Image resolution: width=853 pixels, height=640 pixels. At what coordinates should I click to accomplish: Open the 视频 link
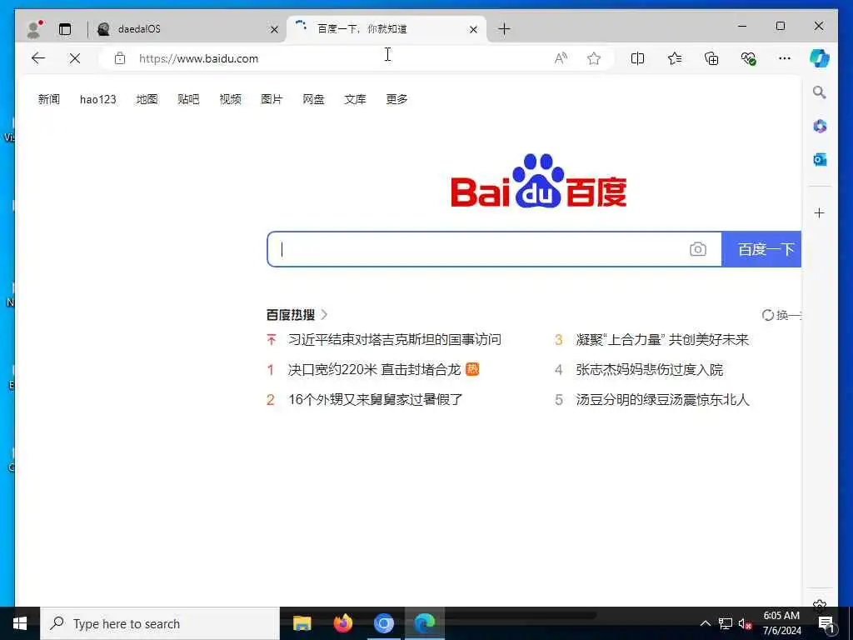coord(230,99)
